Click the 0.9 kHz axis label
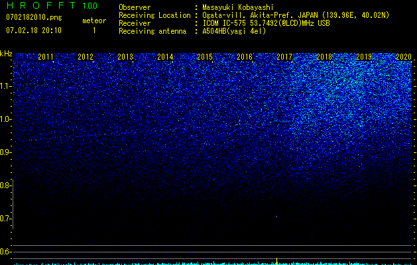This screenshot has height=265, width=417. tap(5, 152)
